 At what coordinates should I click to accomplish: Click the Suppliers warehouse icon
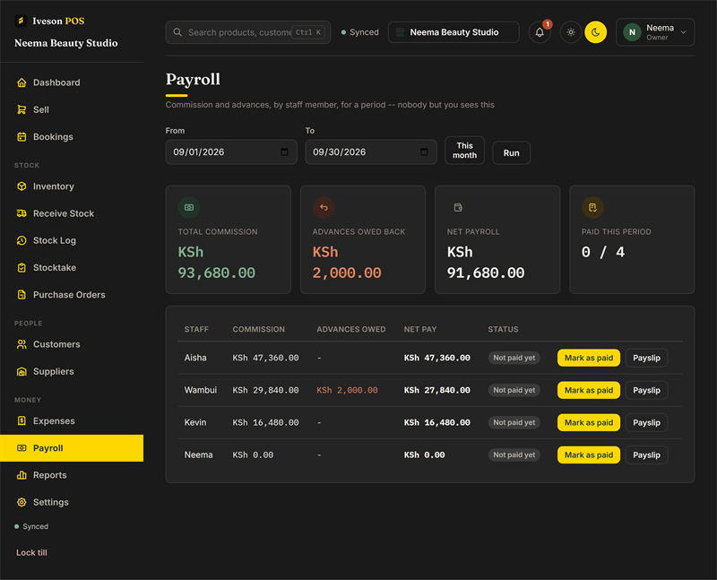pyautogui.click(x=22, y=371)
